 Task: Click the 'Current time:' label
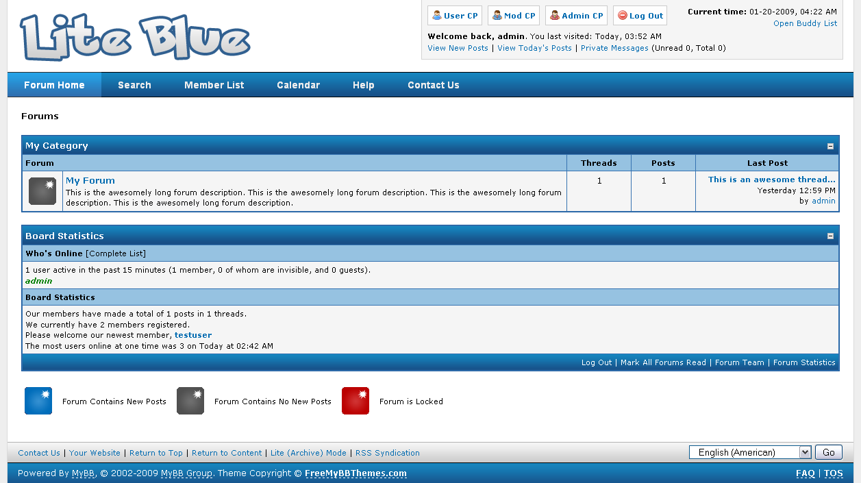717,12
